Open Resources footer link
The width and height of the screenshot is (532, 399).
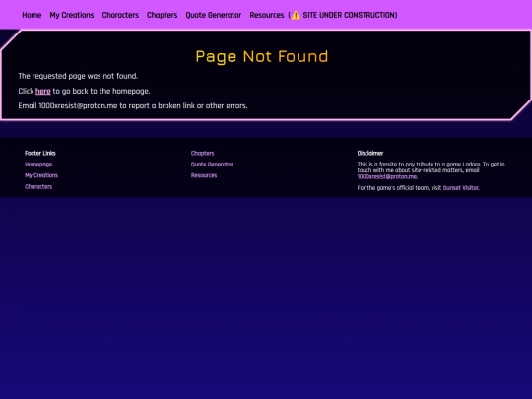click(204, 175)
